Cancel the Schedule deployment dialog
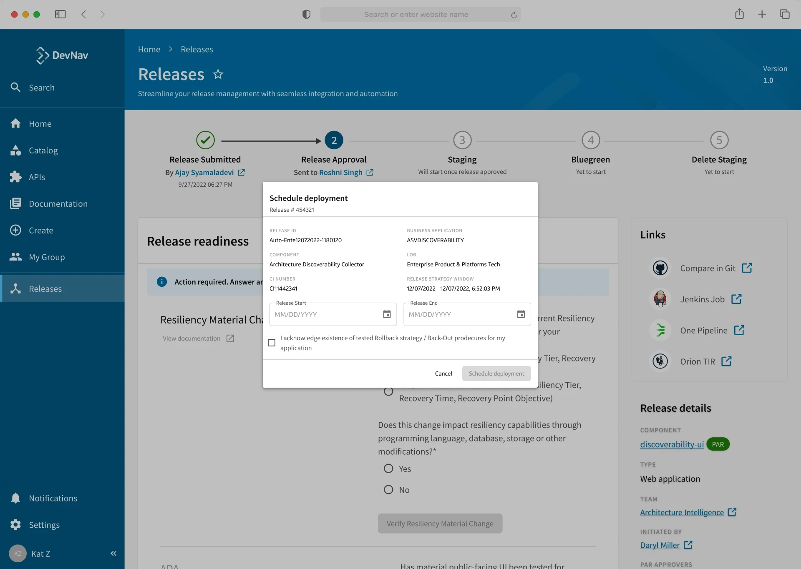Viewport: 801px width, 569px height. coord(443,373)
